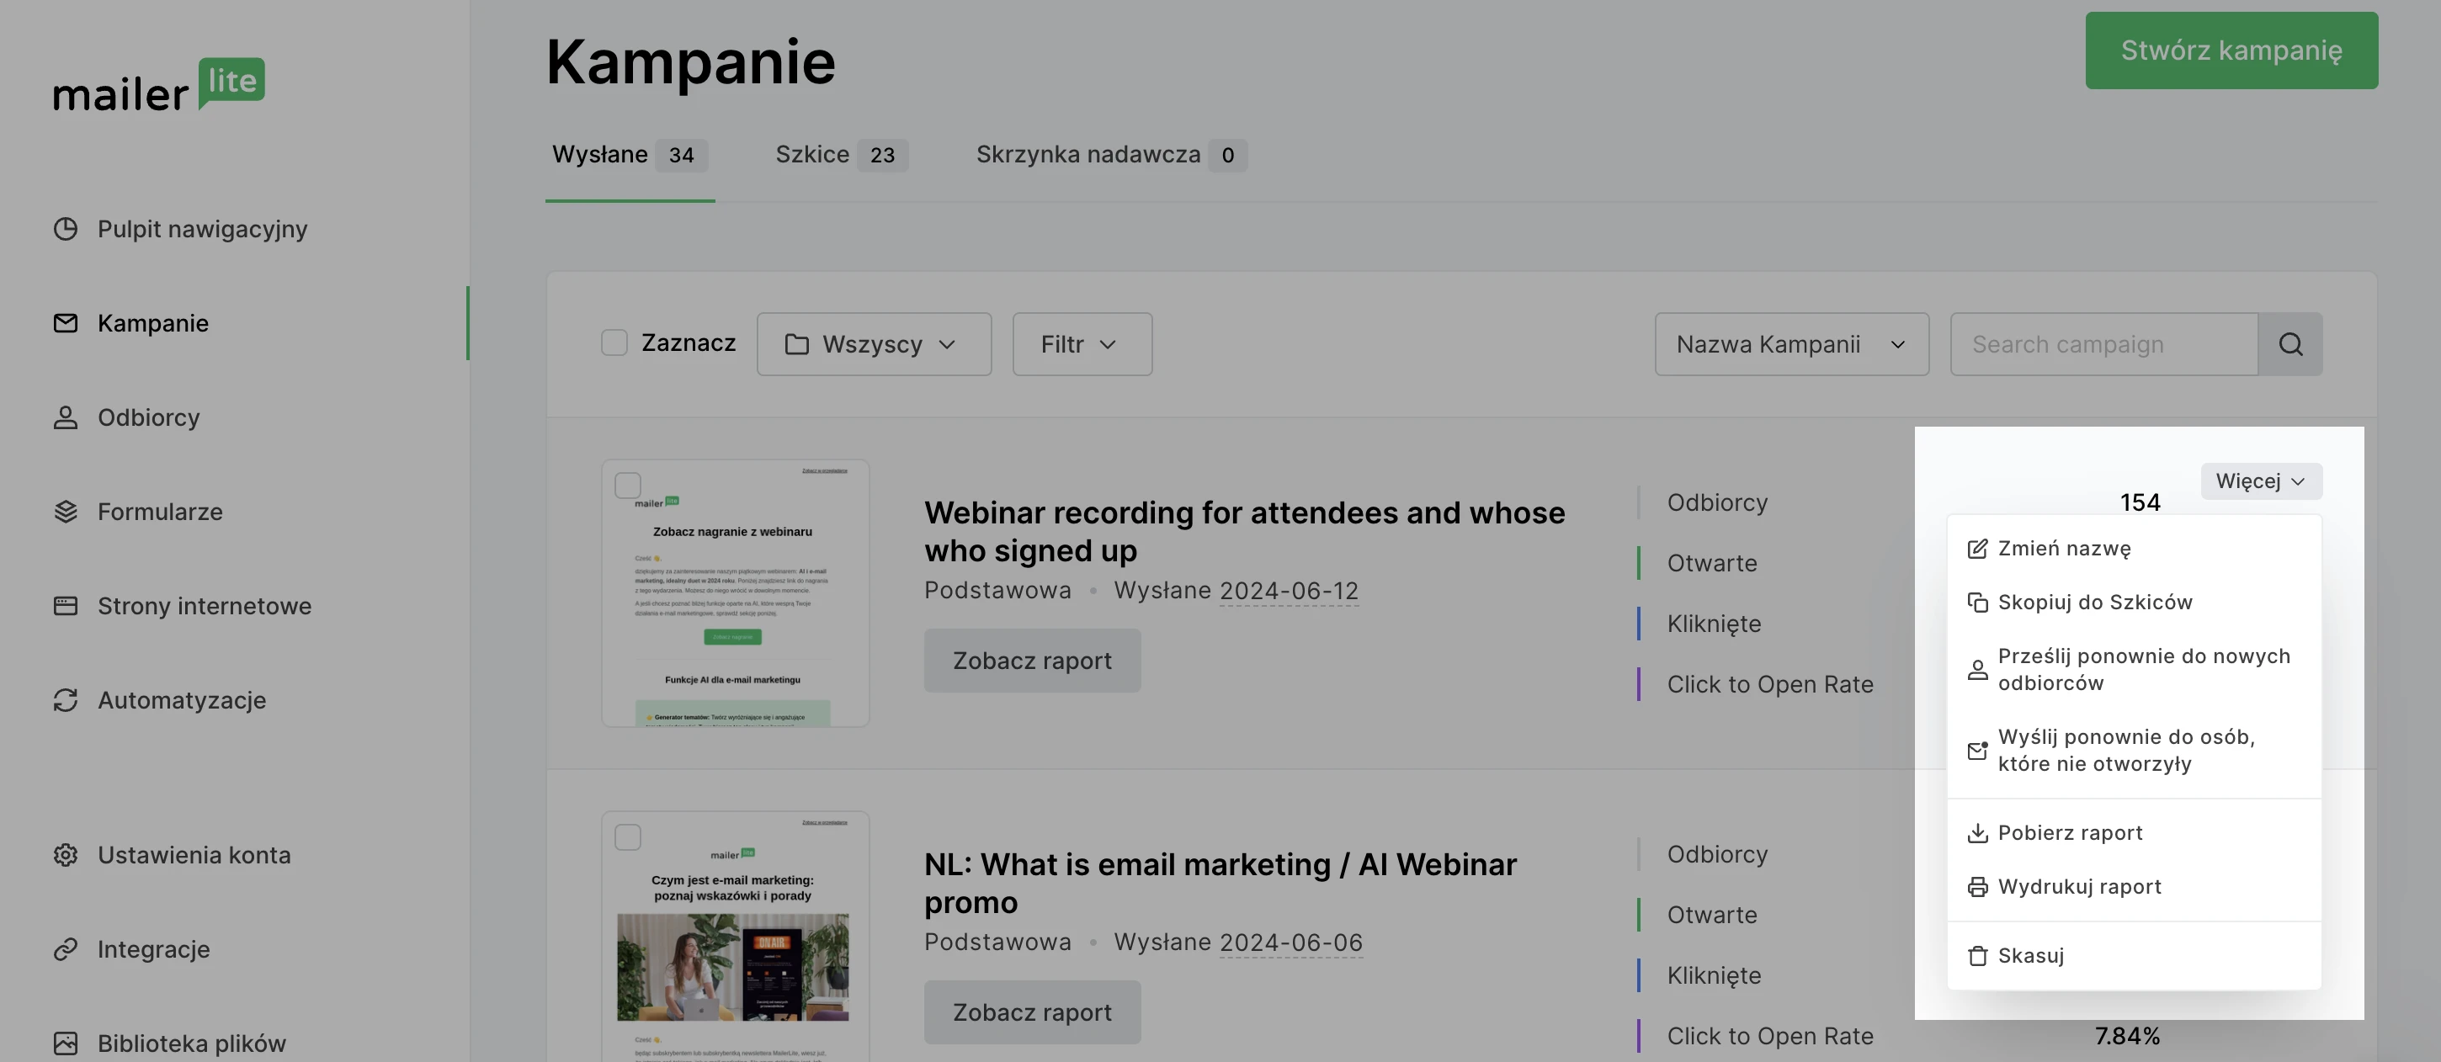The width and height of the screenshot is (2441, 1062).
Task: Click Zobacz raport for Webinar recording campaign
Action: (x=1031, y=661)
